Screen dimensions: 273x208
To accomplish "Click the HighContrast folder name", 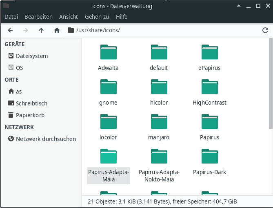I will coord(209,103).
